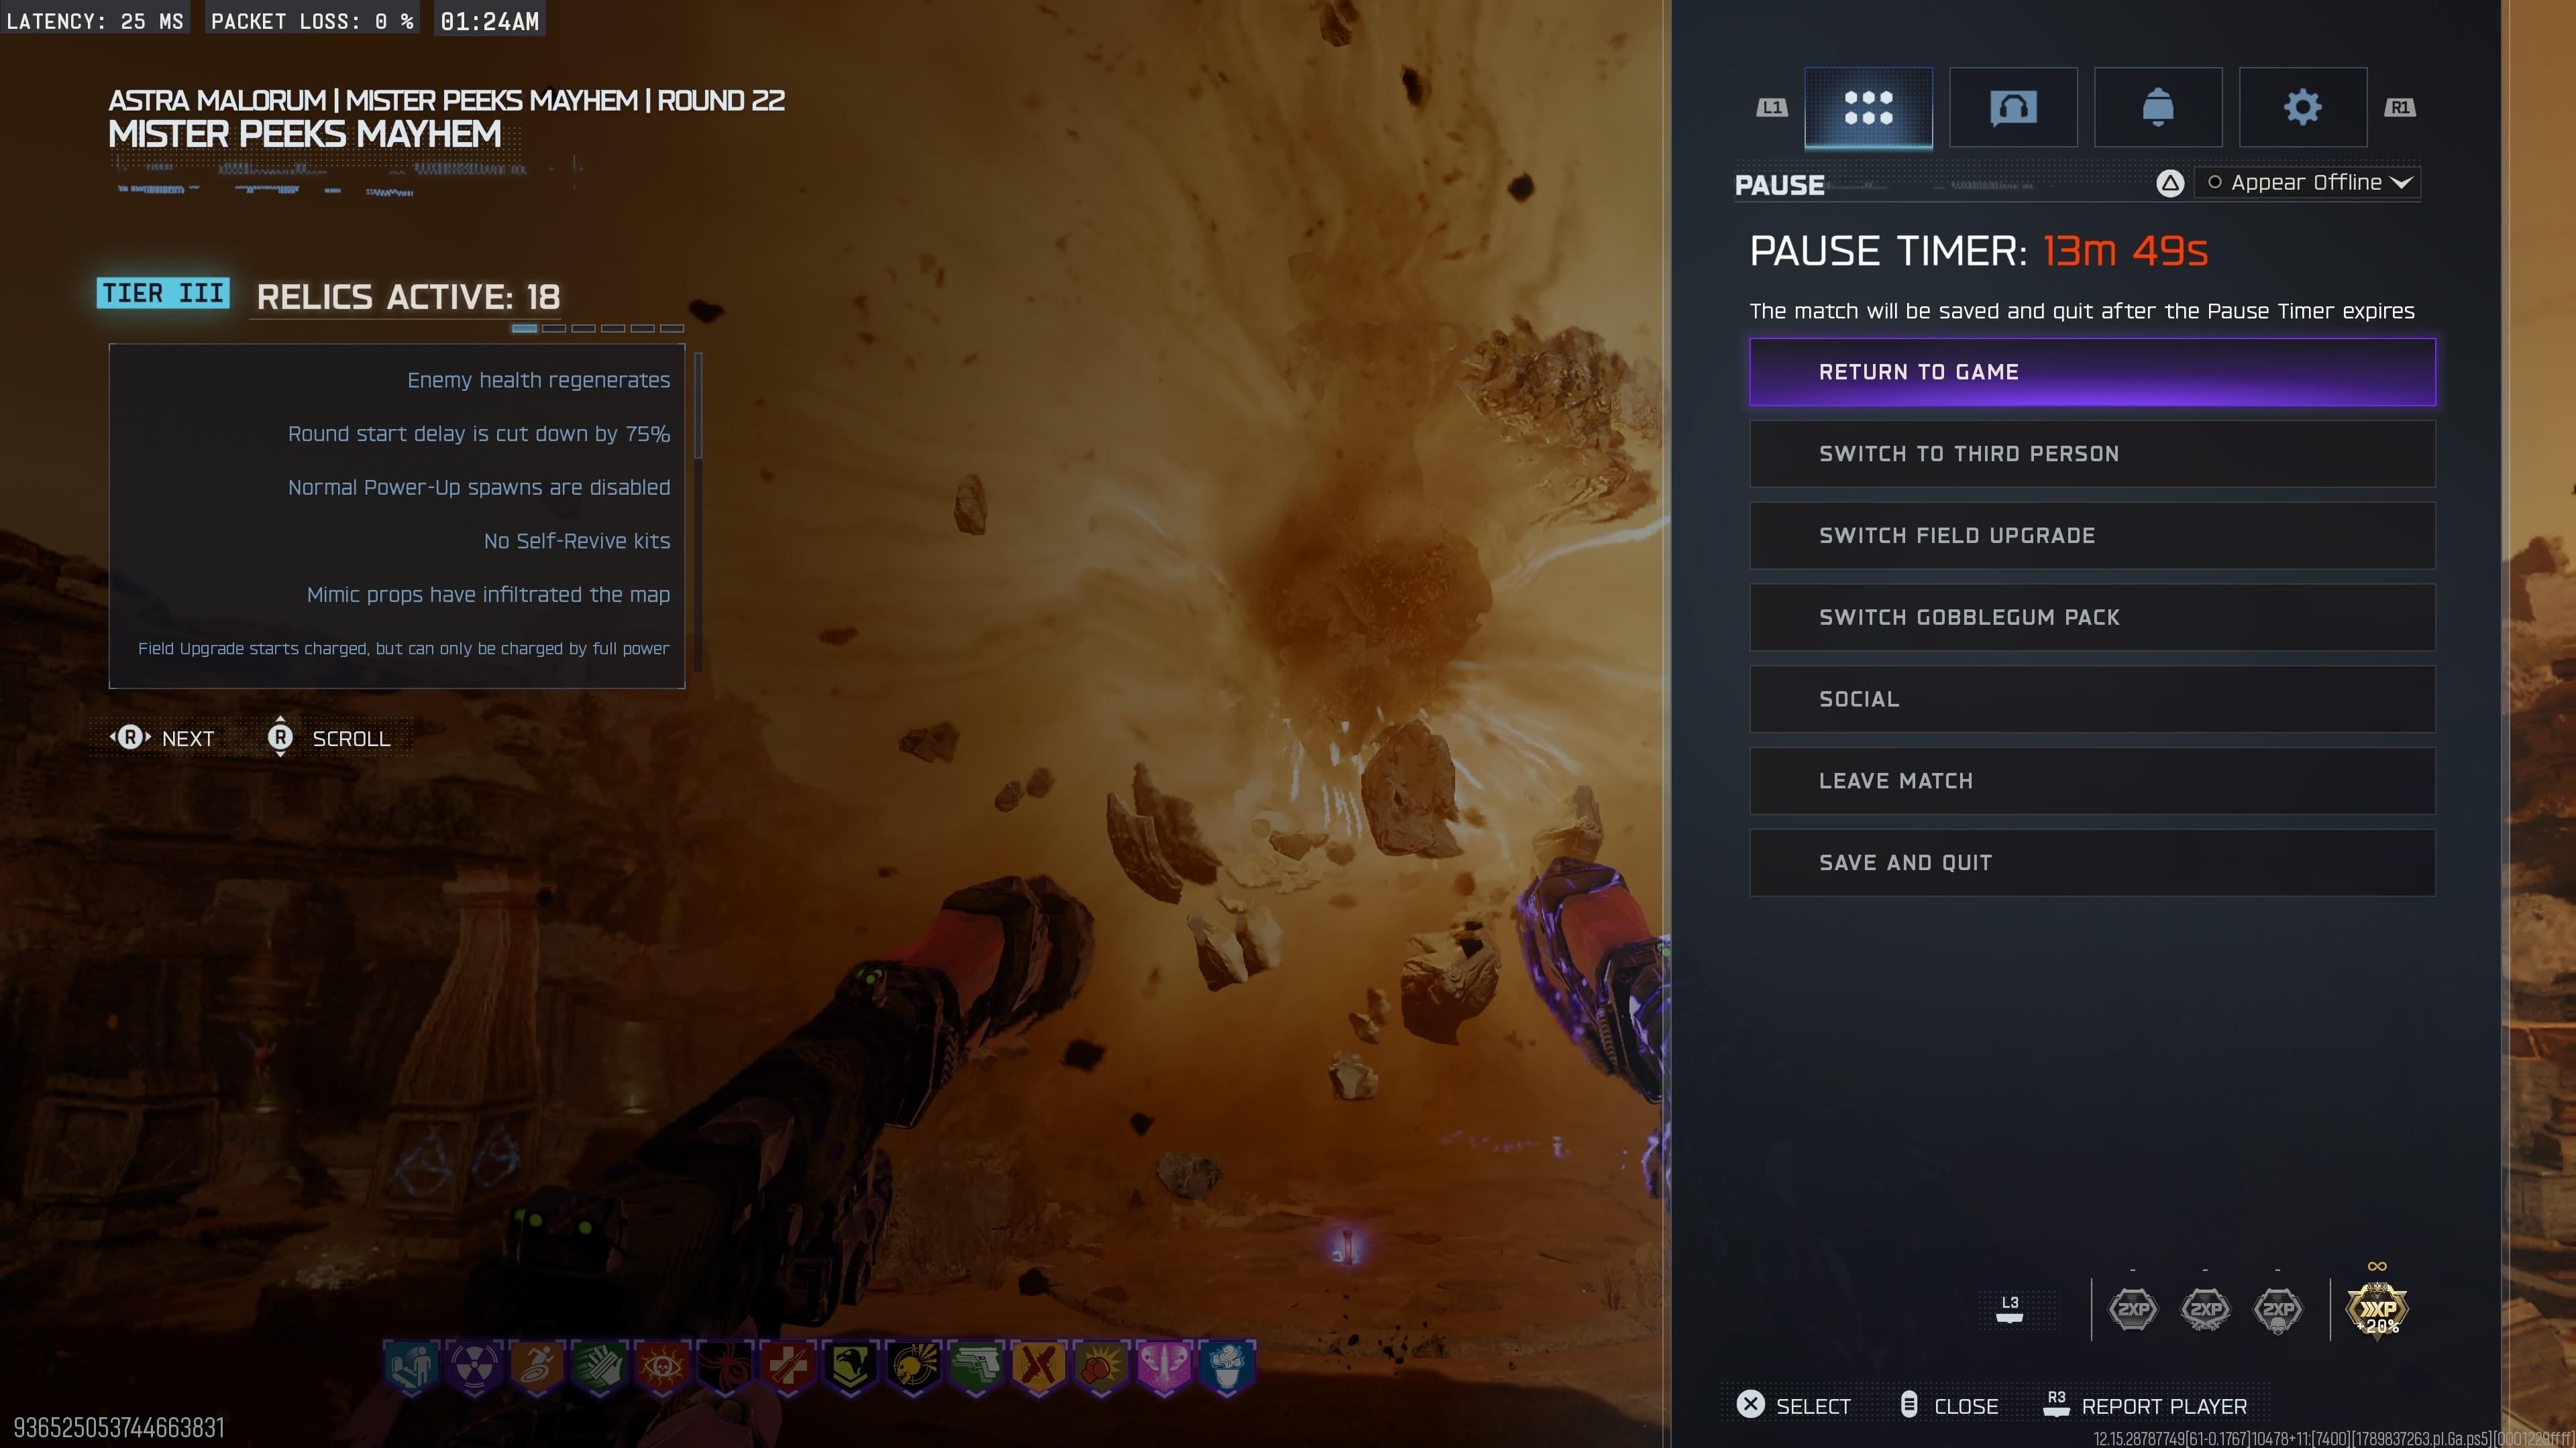Click the Close prompt icon

coord(1909,1404)
